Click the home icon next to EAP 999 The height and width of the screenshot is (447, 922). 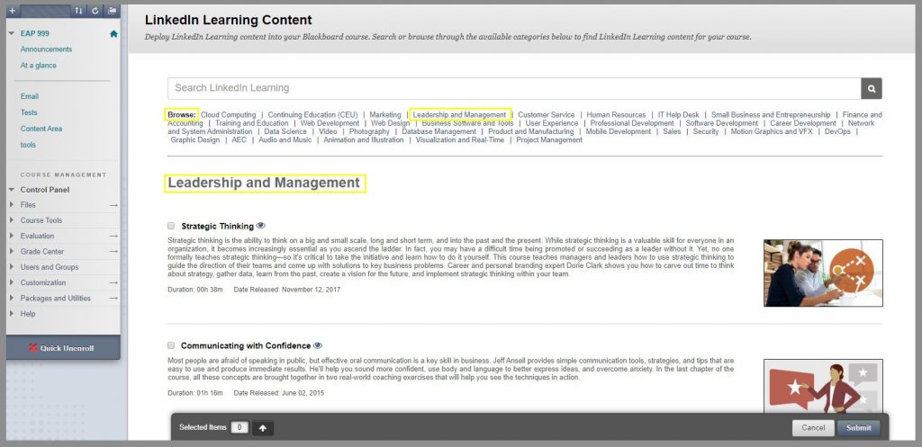click(113, 33)
